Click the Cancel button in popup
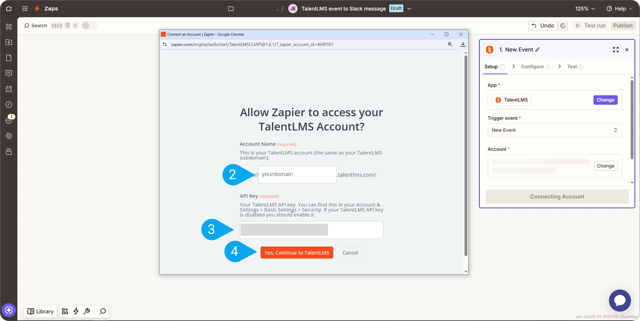 coord(350,253)
